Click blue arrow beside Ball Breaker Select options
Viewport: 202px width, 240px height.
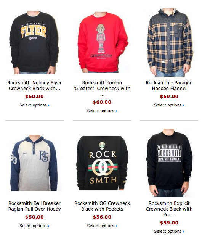click(x=48, y=226)
